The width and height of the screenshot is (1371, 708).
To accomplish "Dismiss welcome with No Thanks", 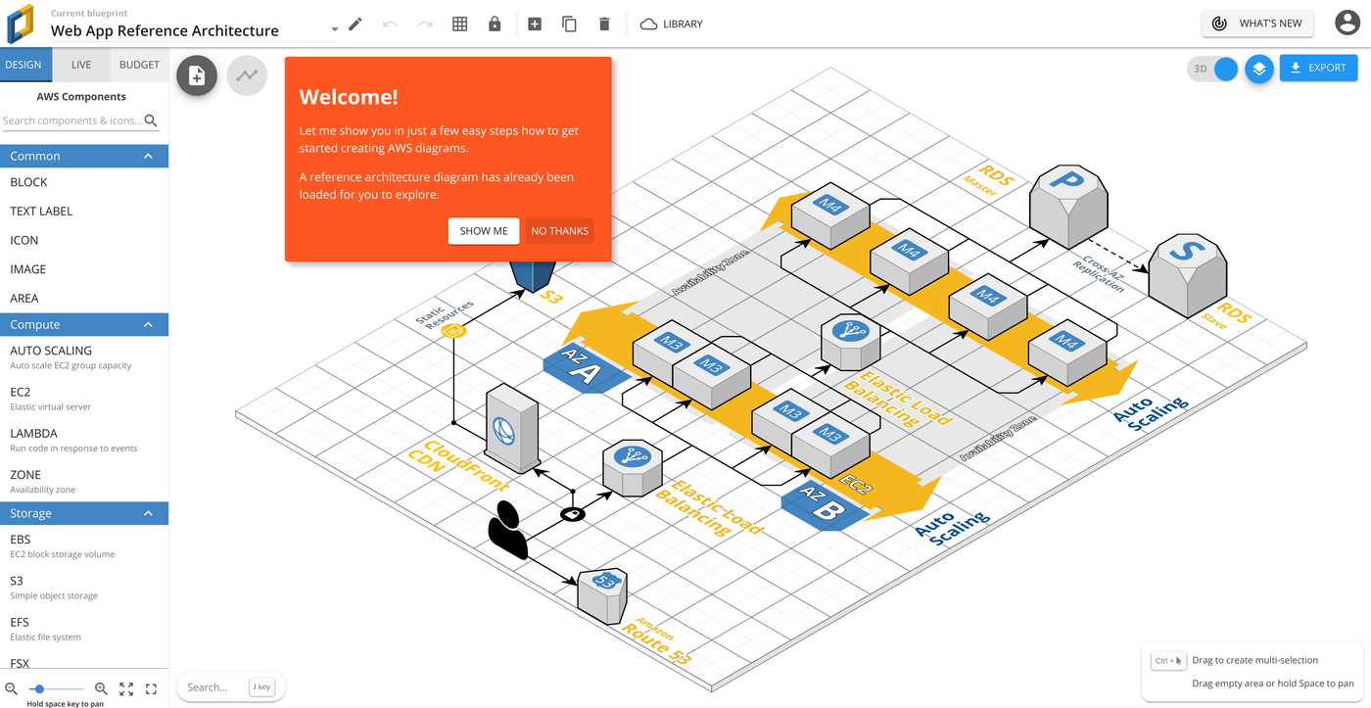I will tap(560, 231).
